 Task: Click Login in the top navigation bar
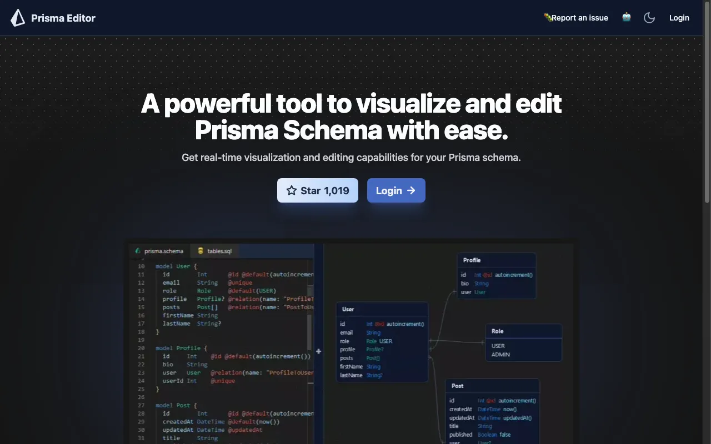point(679,18)
